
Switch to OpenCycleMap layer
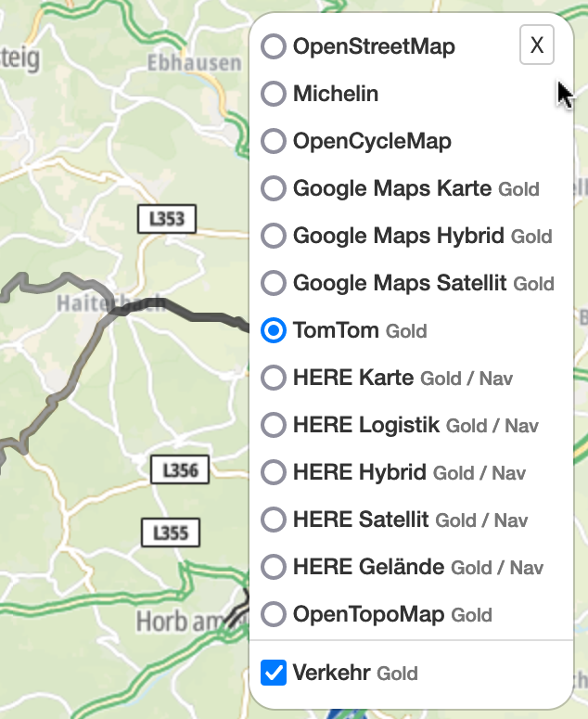(274, 141)
